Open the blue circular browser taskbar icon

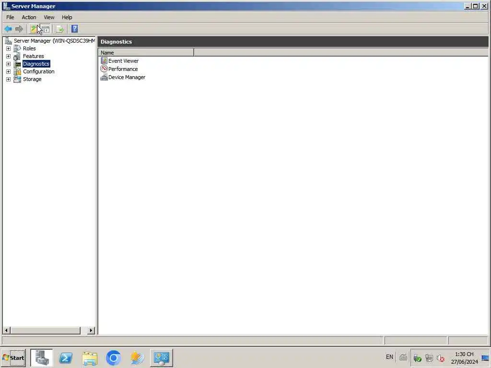coord(113,358)
